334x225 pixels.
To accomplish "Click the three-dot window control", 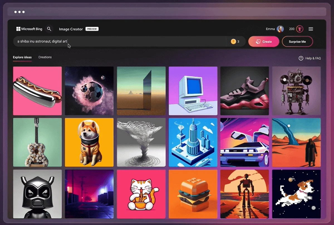I will point(19,12).
